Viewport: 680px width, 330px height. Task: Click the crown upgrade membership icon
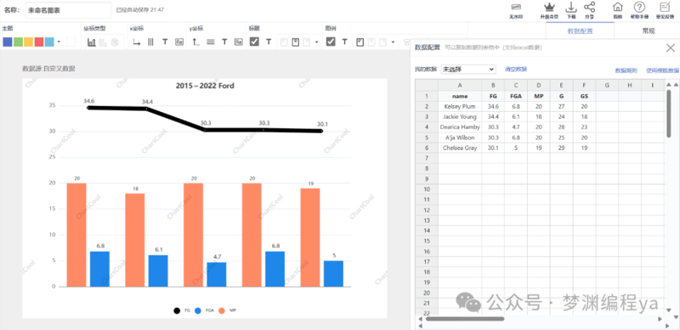coord(549,8)
